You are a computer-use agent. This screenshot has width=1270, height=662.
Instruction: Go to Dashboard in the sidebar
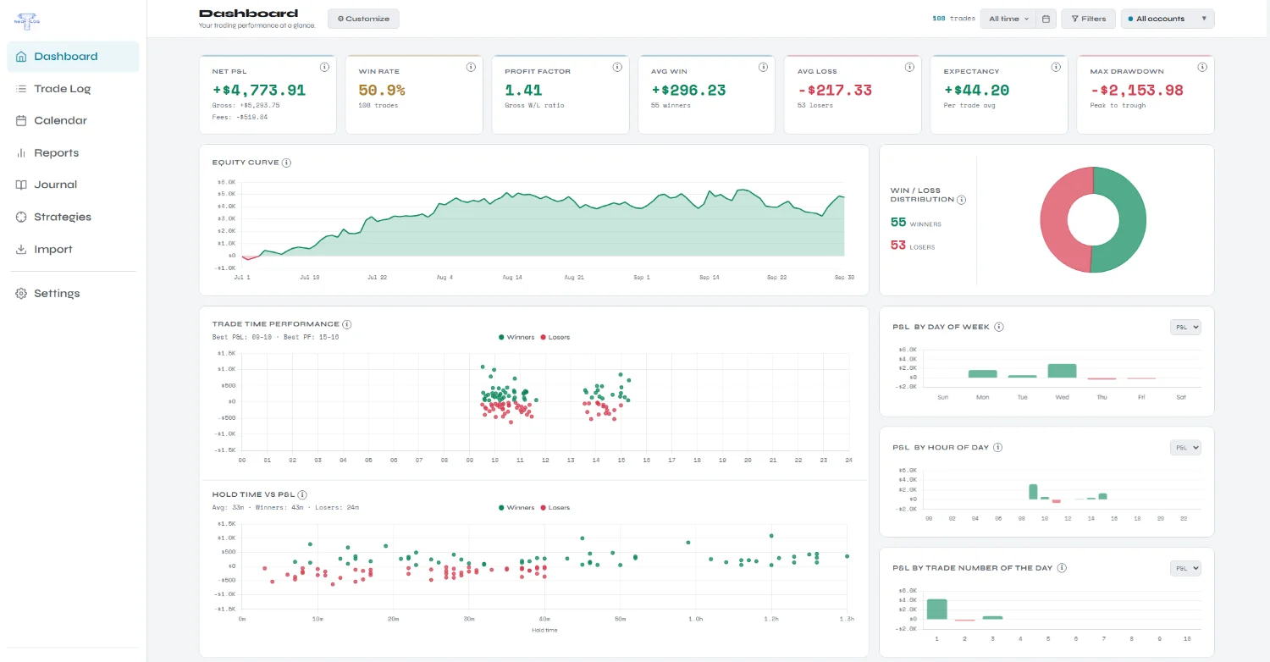73,57
